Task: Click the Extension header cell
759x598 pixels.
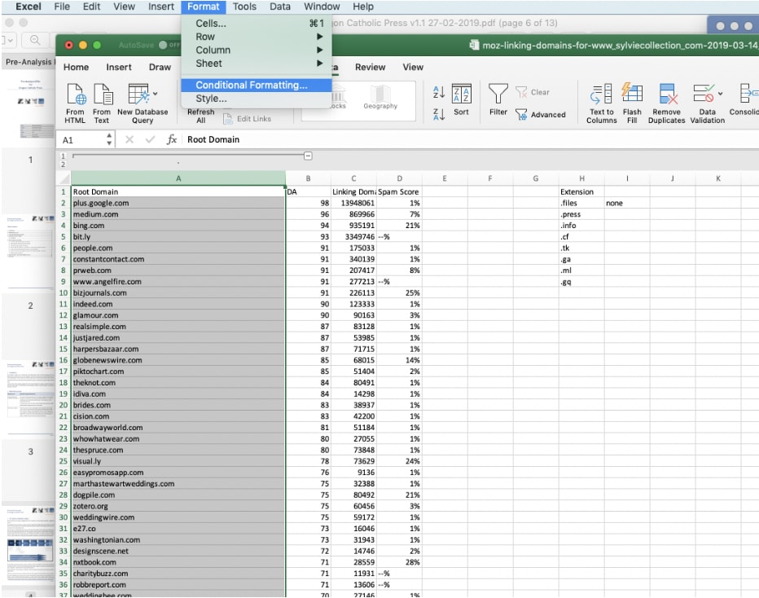Action: tap(581, 191)
